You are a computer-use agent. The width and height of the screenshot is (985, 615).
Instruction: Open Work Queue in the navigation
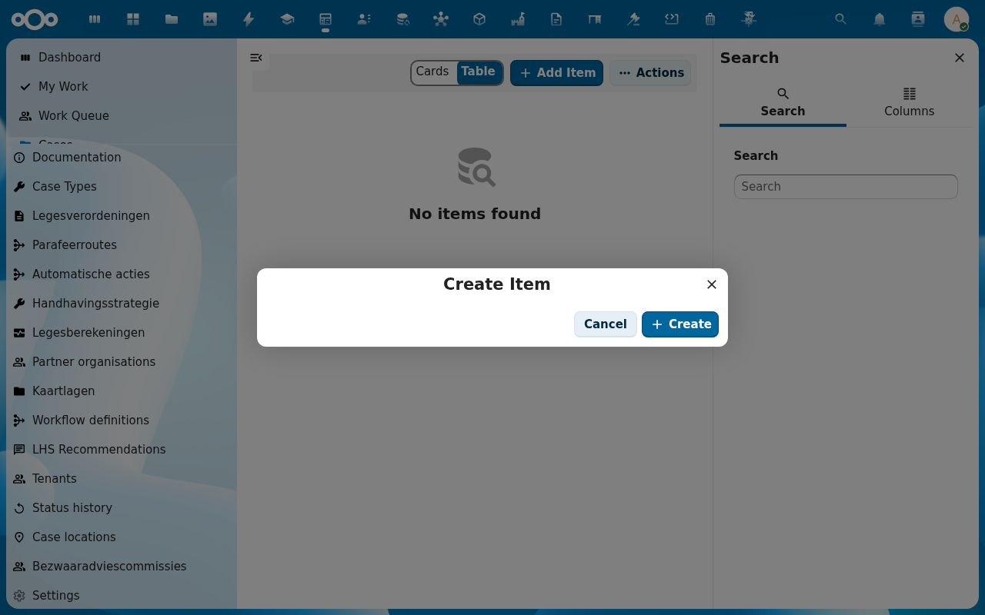[122, 116]
